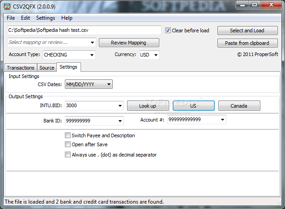Click the Canada button
Viewport: 285px width, 209px height.
(239, 106)
